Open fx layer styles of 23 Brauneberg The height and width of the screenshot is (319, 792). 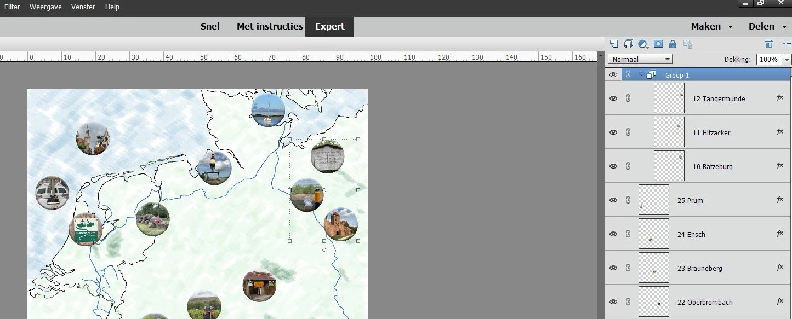(x=780, y=268)
